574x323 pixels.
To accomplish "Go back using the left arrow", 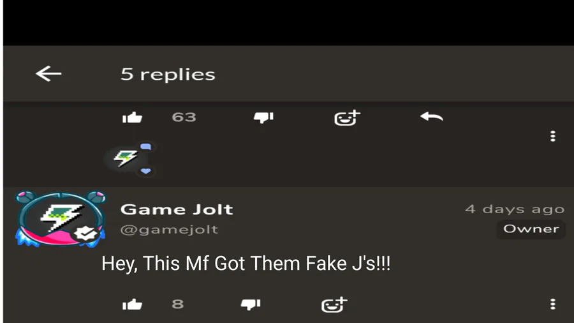I will pyautogui.click(x=48, y=73).
